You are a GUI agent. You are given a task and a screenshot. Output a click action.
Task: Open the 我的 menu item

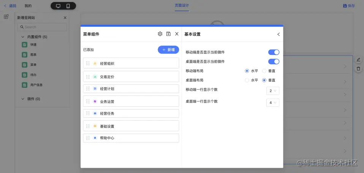click(x=28, y=6)
